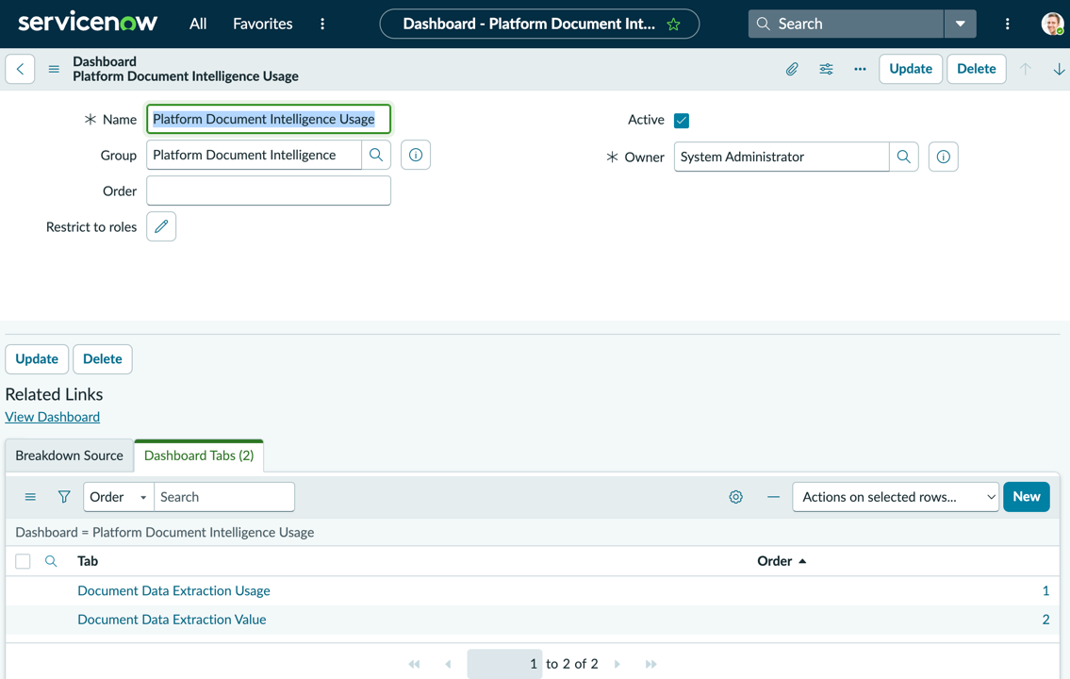Click into the Name field
This screenshot has width=1070, height=679.
click(268, 120)
